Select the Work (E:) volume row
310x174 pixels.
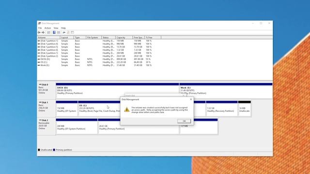pos(95,65)
